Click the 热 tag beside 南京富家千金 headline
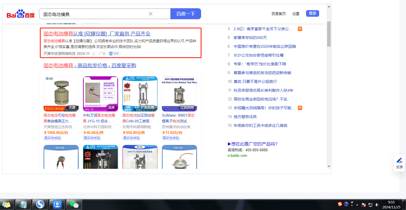Image resolution: width=406 pixels, height=210 pixels. (x=300, y=29)
